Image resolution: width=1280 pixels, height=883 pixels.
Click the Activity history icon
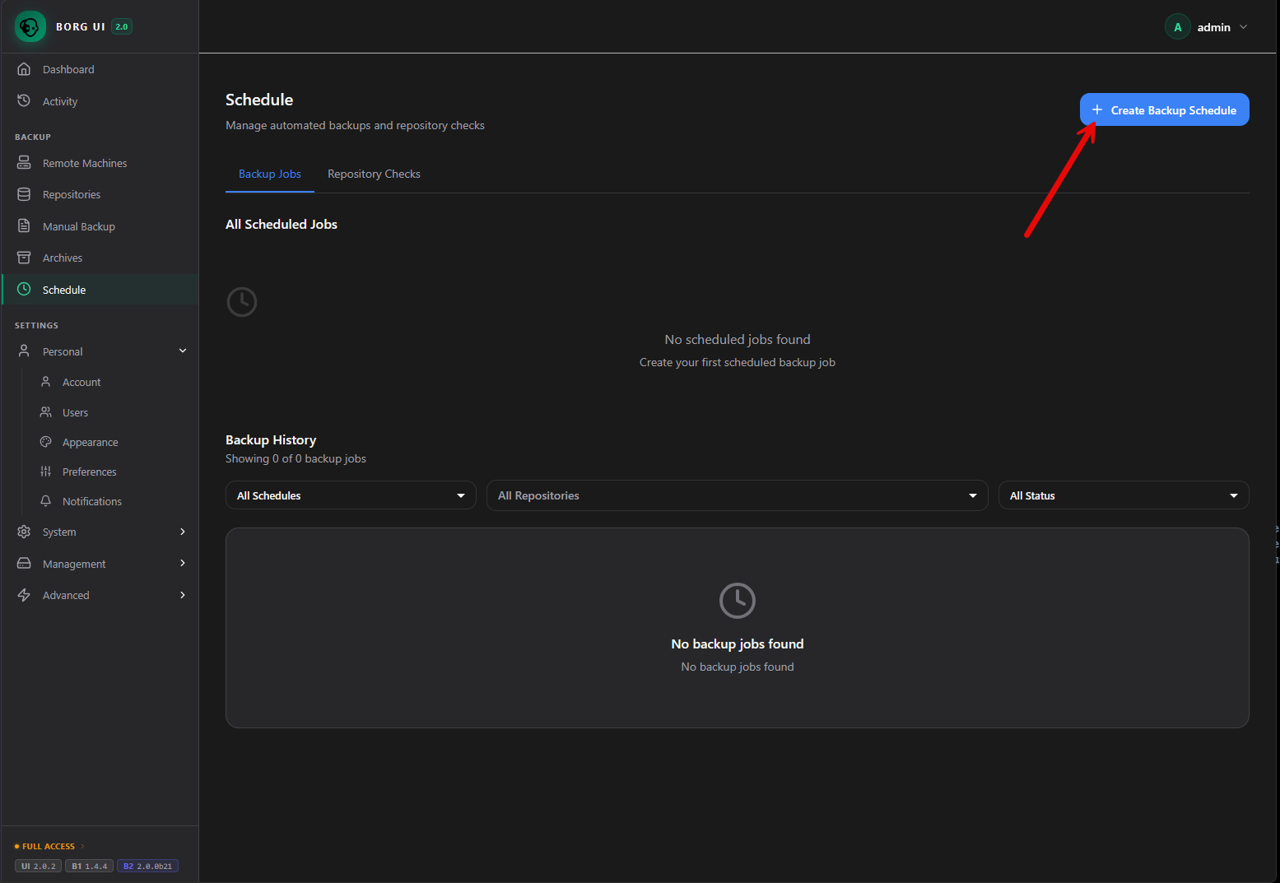(x=24, y=101)
